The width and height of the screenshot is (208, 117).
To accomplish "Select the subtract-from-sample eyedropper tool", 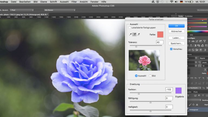I will (138, 34).
